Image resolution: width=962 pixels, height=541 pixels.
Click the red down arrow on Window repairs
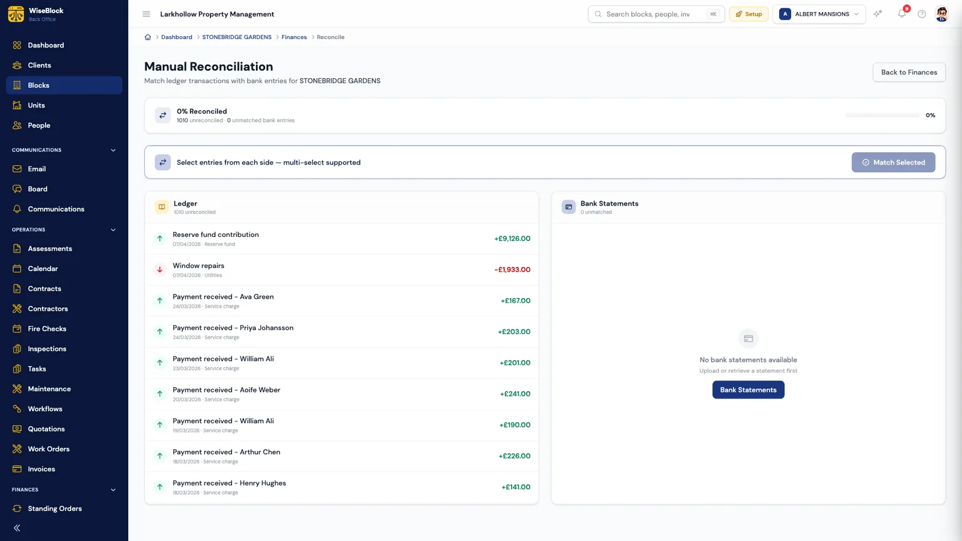pyautogui.click(x=160, y=270)
